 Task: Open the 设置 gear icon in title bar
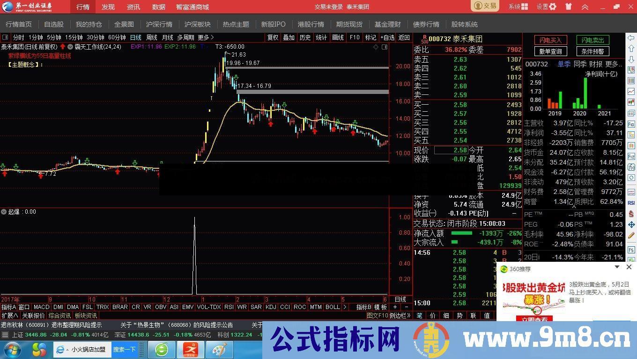point(553,7)
